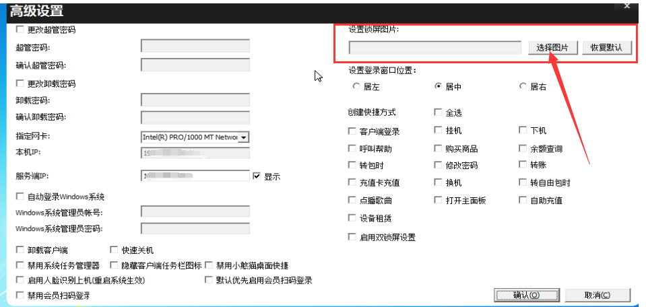Viewport: 646px width, 307px height.
Task: Uncheck the 显示 checkbox
Action: pyautogui.click(x=257, y=176)
